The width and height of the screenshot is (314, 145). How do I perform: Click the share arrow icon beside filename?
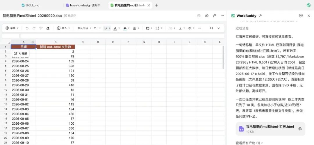click(x=215, y=16)
